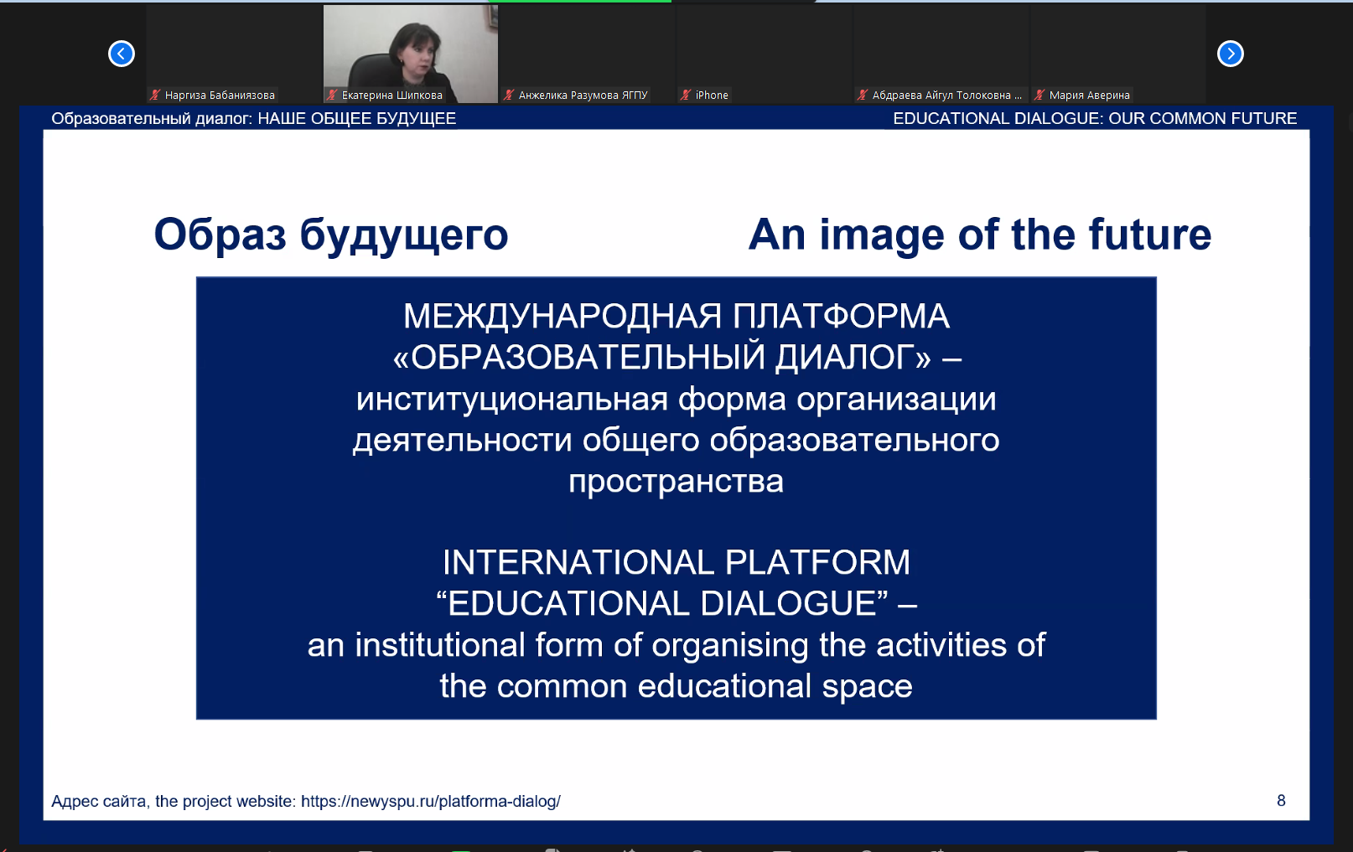Click the "INTERNATIONAL PLATFORM" text in blue box
This screenshot has width=1353, height=852.
[676, 563]
